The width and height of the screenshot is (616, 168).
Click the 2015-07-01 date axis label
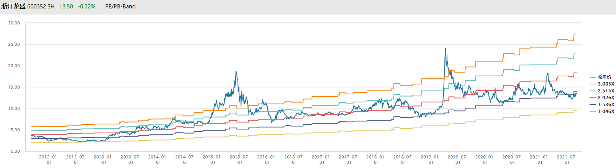point(240,159)
